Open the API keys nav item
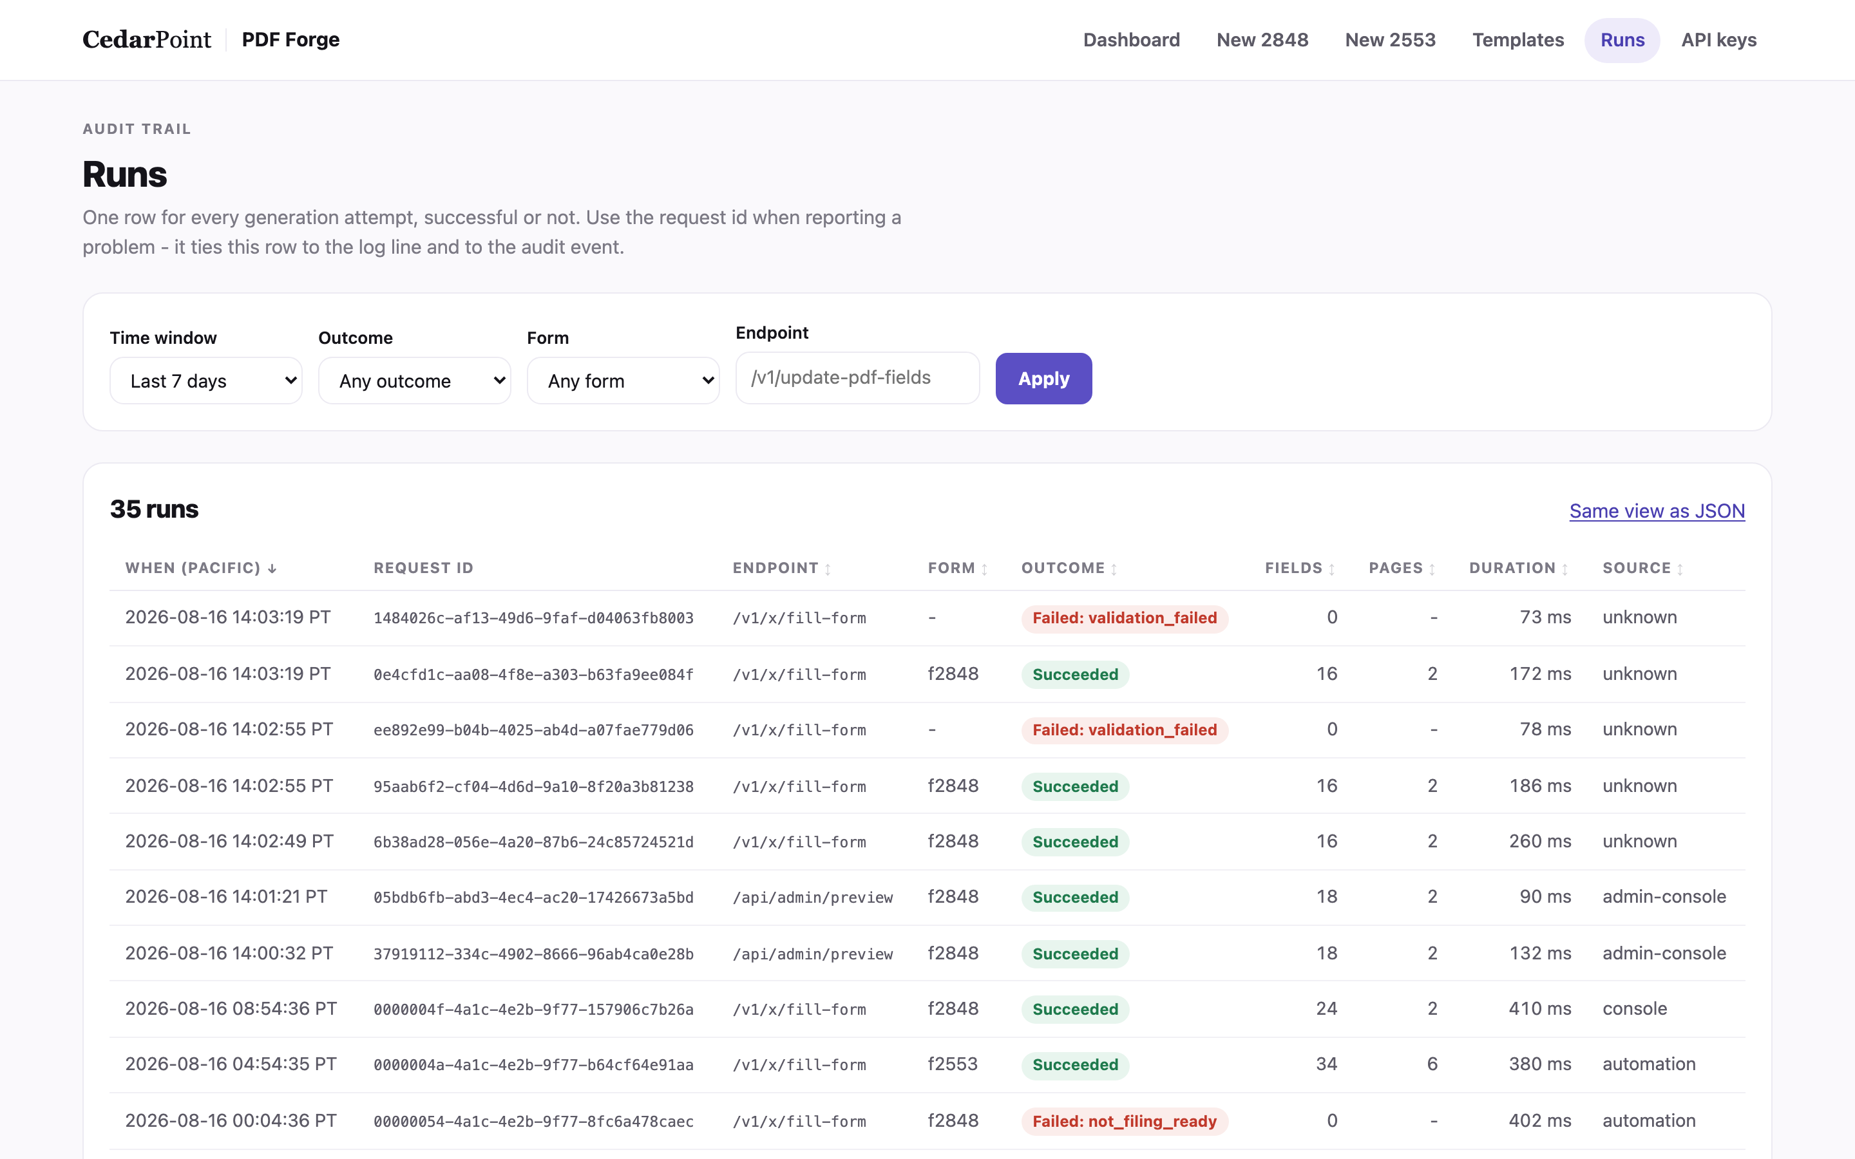 [x=1718, y=40]
